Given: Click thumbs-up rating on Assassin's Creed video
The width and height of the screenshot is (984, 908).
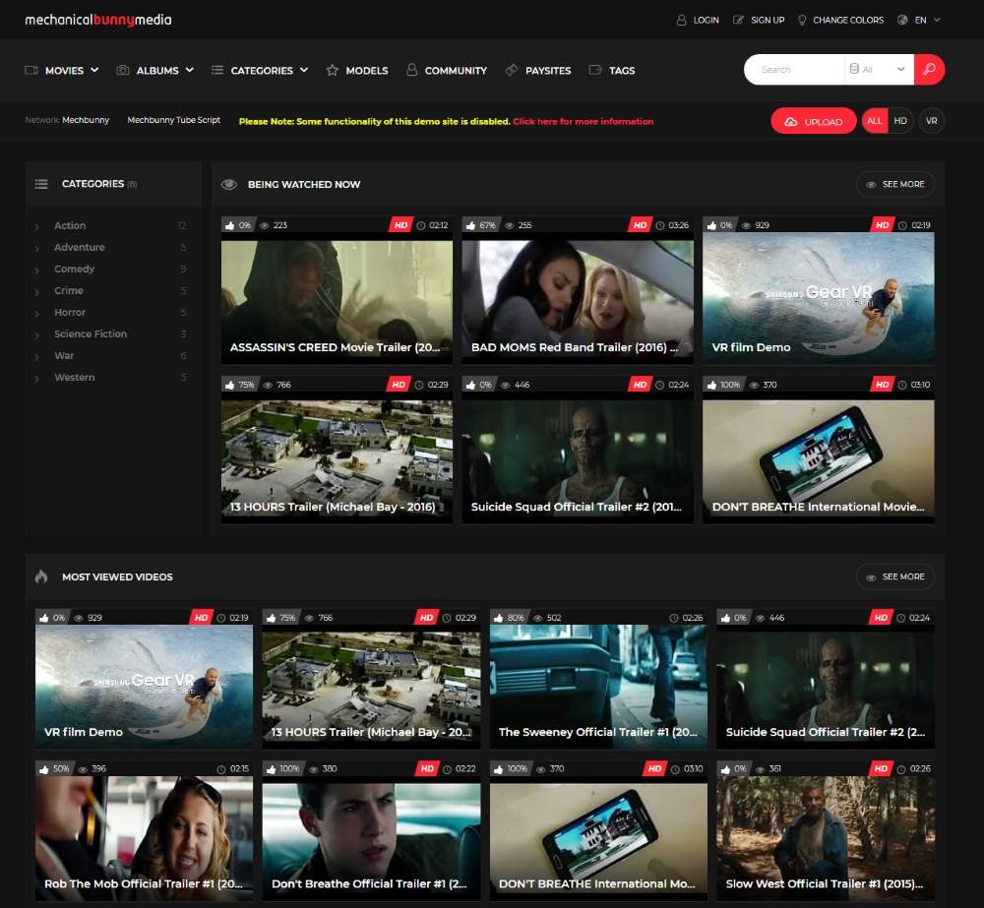Looking at the screenshot, I should (x=229, y=225).
